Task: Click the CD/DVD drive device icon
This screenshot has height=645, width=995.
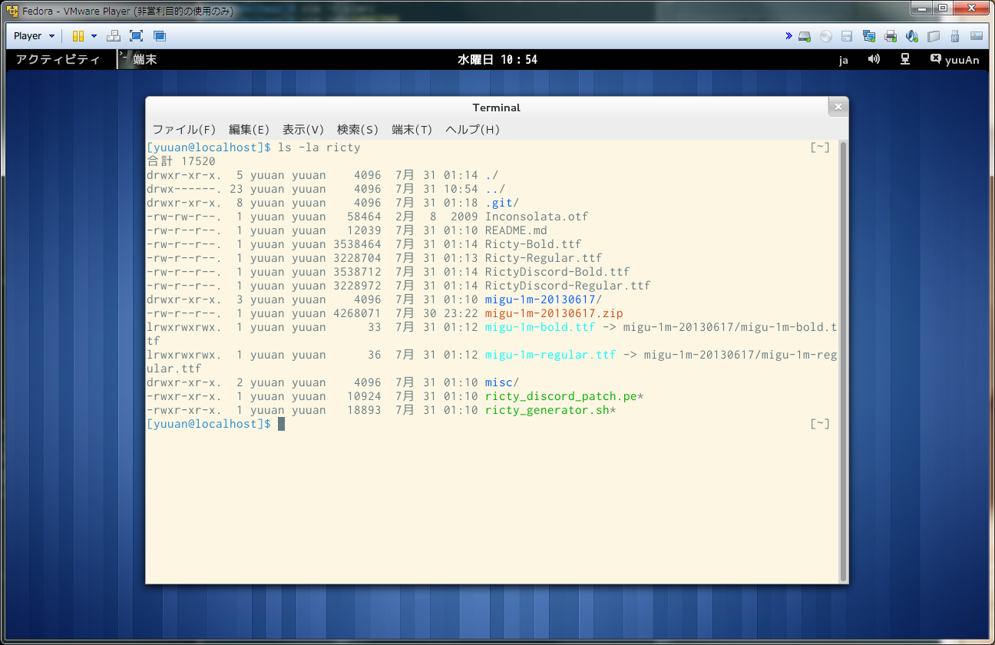Action: (826, 36)
